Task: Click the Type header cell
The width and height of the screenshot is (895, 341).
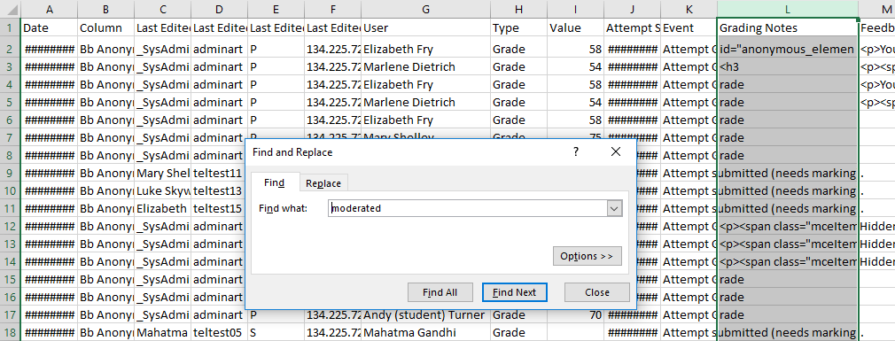Action: pos(518,28)
